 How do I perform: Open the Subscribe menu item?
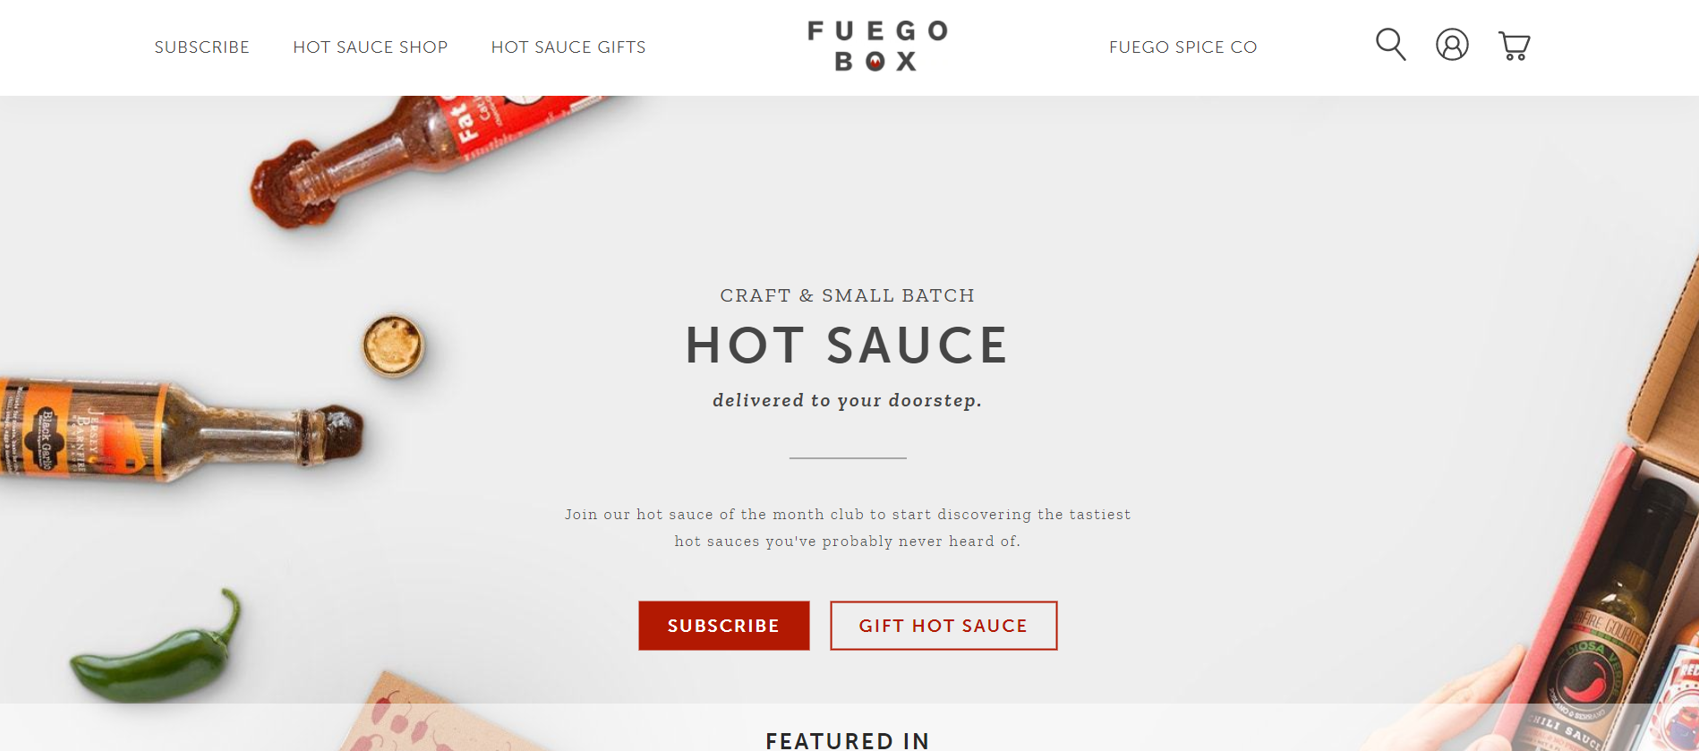(201, 47)
